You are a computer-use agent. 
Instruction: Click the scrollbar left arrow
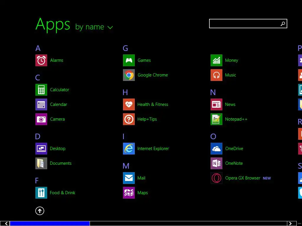(x=6, y=224)
